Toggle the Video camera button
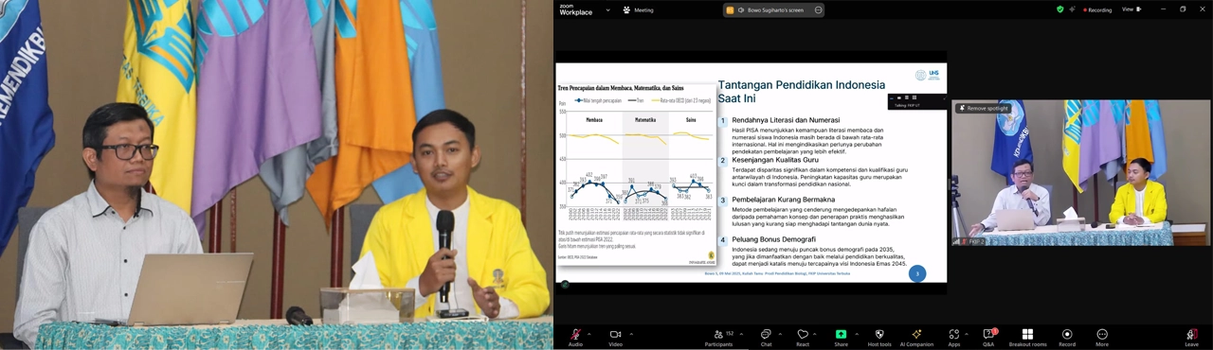This screenshot has height=350, width=1213. coord(615,334)
